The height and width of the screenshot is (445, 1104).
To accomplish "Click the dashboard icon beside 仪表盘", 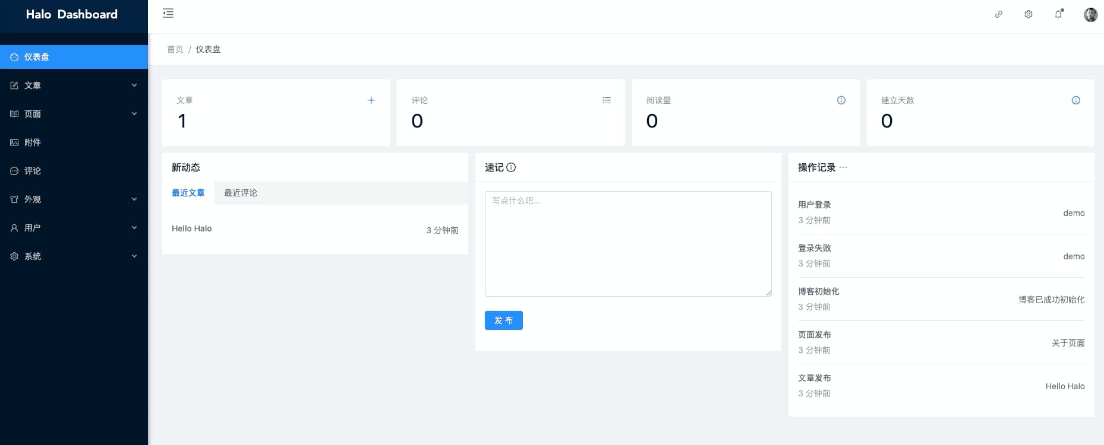I will click(14, 57).
